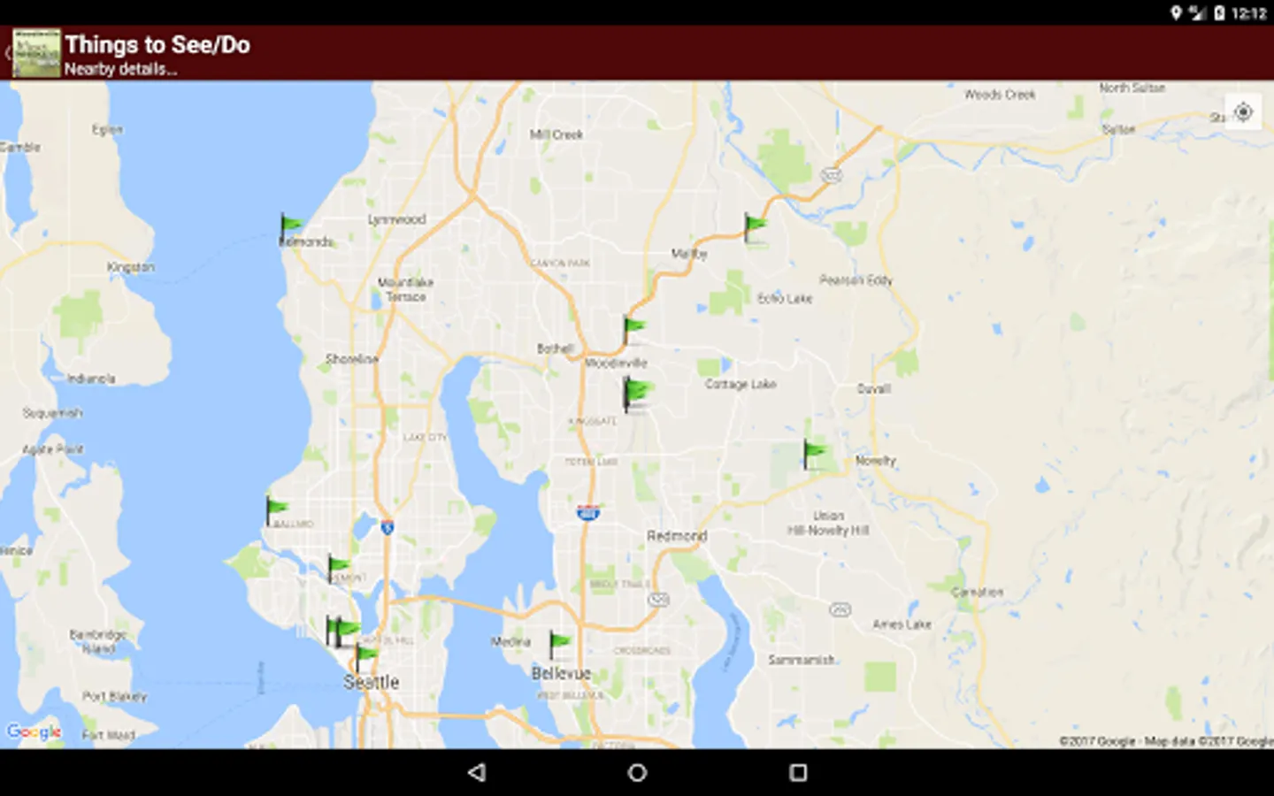Tap the Interstate 5 highway shield

[x=387, y=527]
